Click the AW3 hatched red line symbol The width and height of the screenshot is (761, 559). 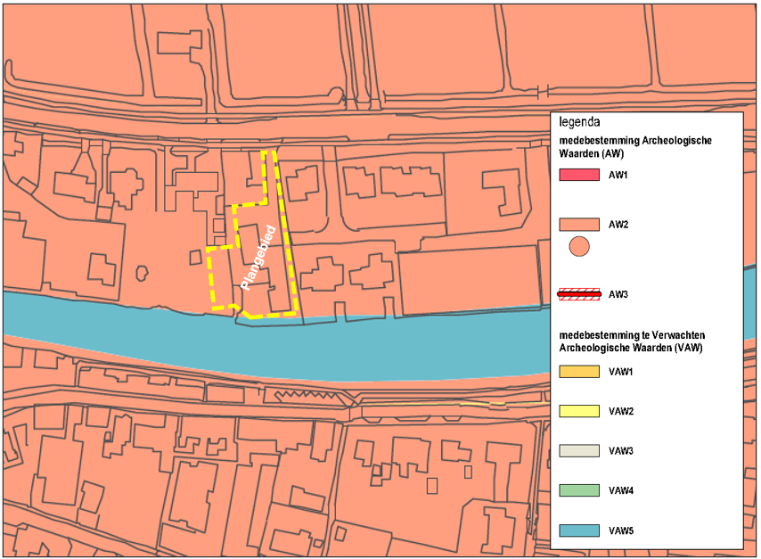(x=579, y=294)
